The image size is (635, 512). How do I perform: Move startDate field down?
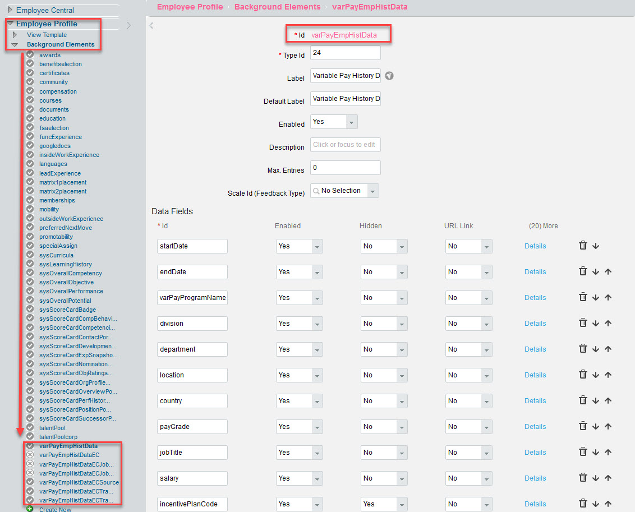tap(595, 246)
